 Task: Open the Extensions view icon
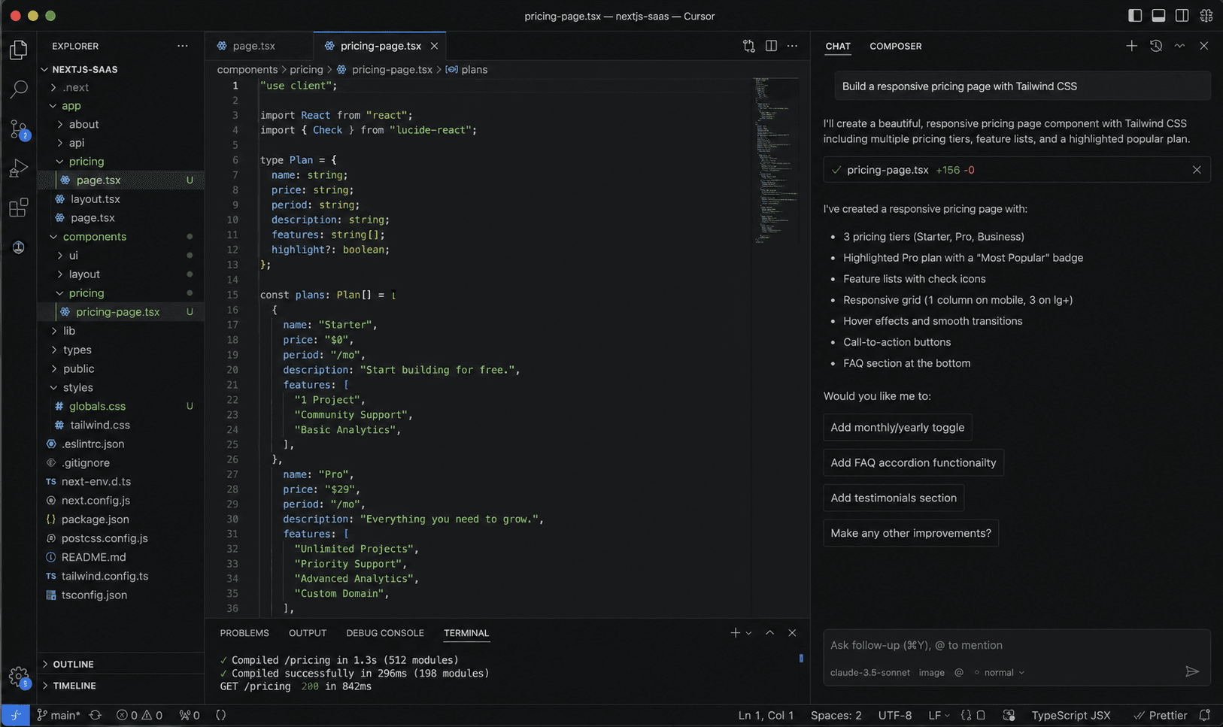click(19, 207)
